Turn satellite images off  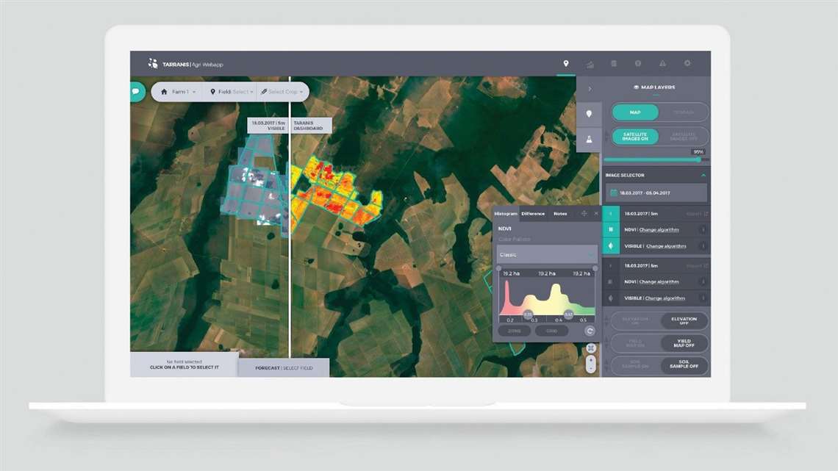coord(684,137)
